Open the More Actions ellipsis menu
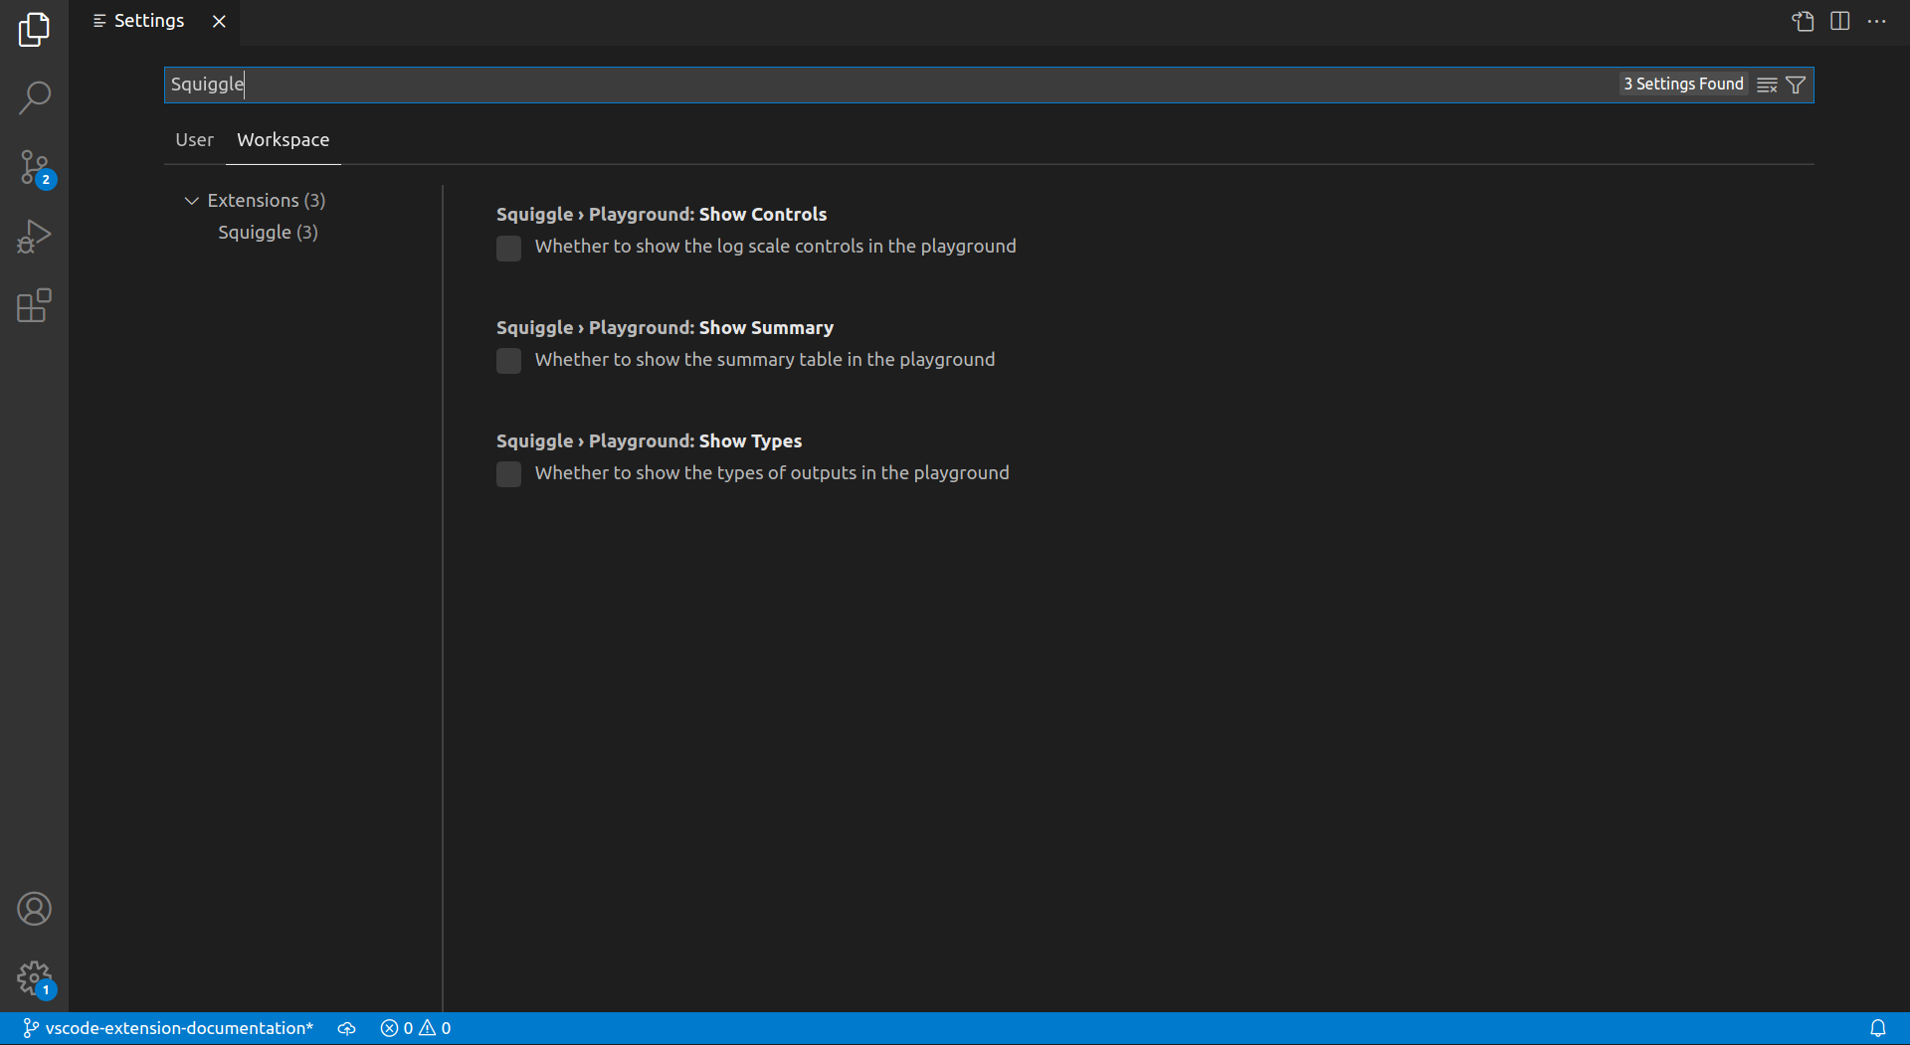This screenshot has width=1910, height=1045. pos(1876,21)
